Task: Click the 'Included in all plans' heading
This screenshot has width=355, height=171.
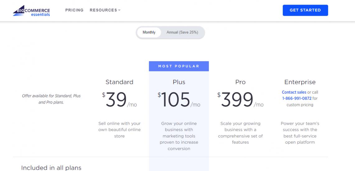Action: pyautogui.click(x=51, y=168)
